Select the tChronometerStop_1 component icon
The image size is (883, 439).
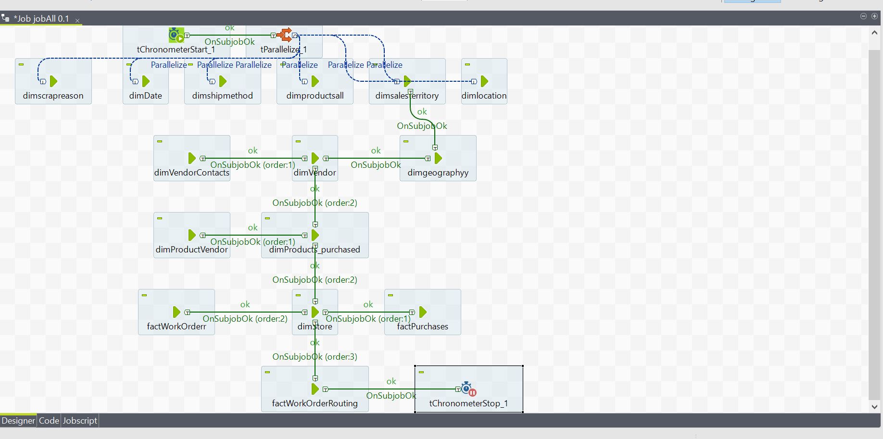469,389
